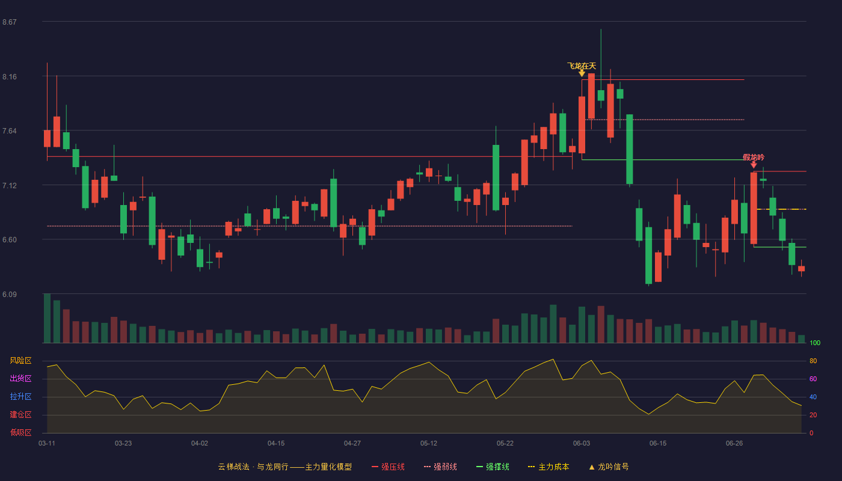The width and height of the screenshot is (842, 481).
Task: Toggle the 强弱线 legend entry
Action: tap(440, 467)
